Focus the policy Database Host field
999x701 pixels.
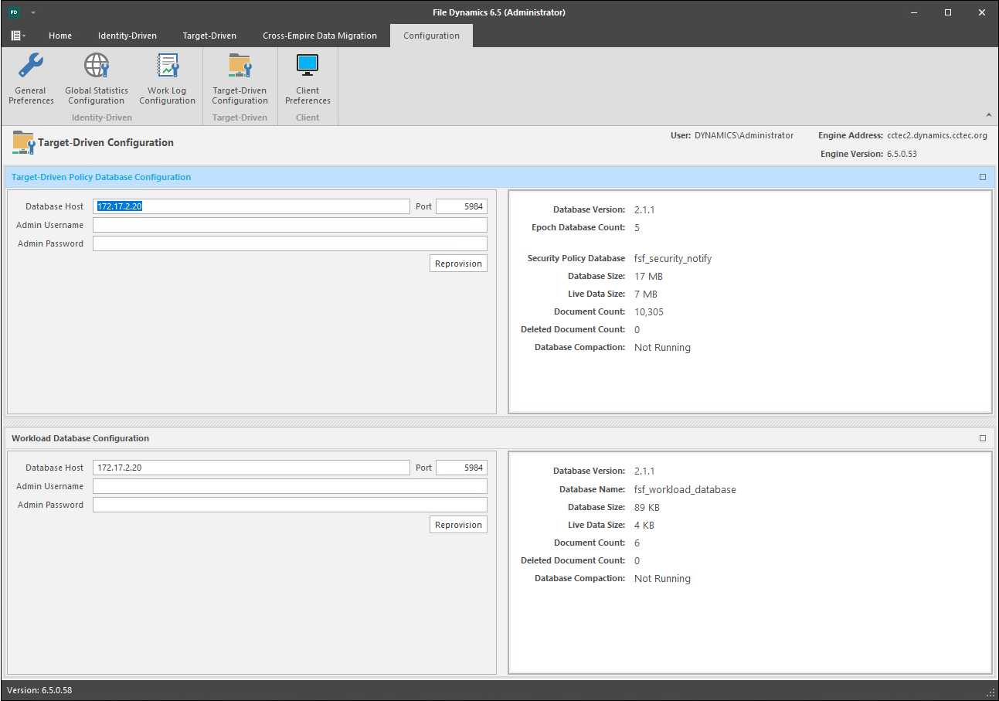point(251,206)
